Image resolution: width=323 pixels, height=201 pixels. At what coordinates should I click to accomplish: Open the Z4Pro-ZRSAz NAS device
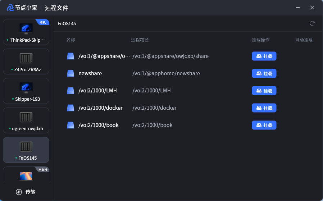point(26,61)
